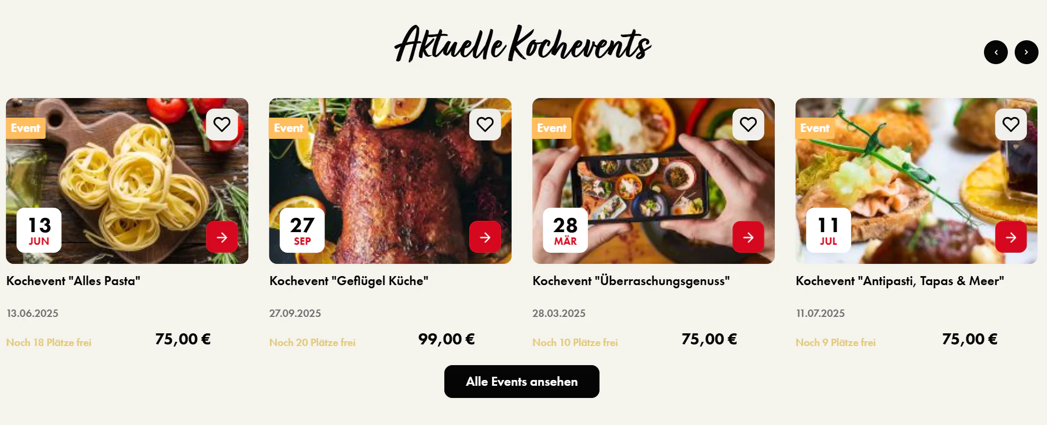Advance carousel with right chevron button
Viewport: 1047px width, 425px height.
point(1026,52)
